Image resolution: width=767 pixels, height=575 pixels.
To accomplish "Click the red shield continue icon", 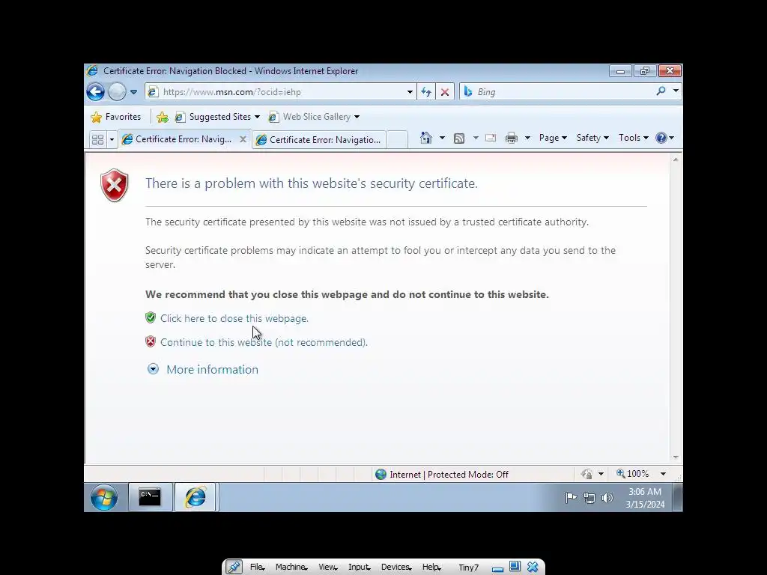I will [151, 341].
